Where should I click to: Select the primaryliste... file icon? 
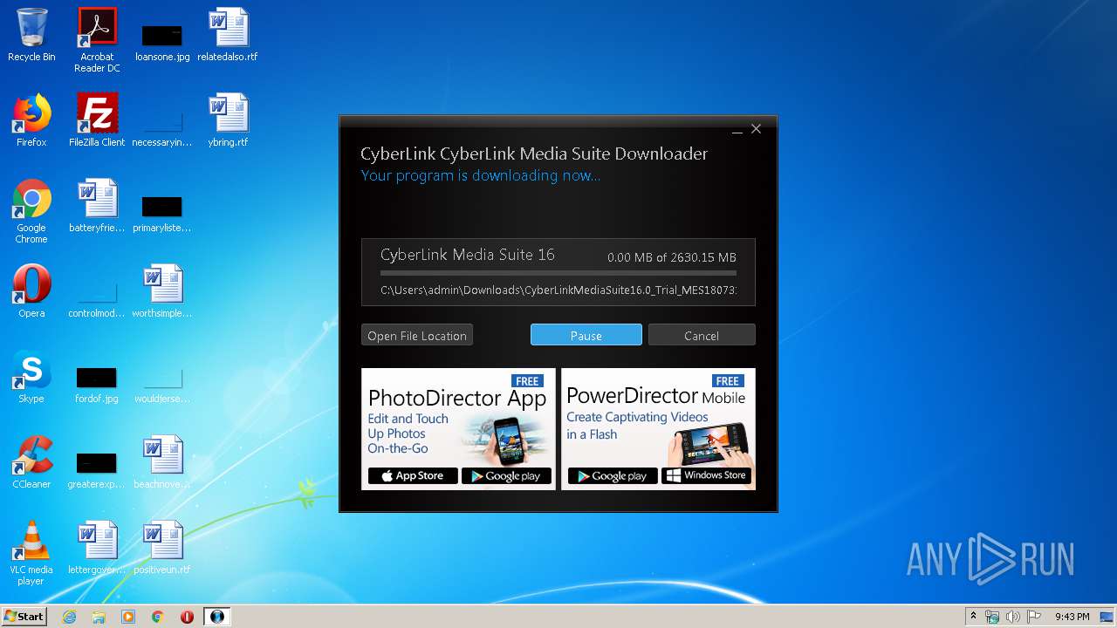(x=162, y=214)
